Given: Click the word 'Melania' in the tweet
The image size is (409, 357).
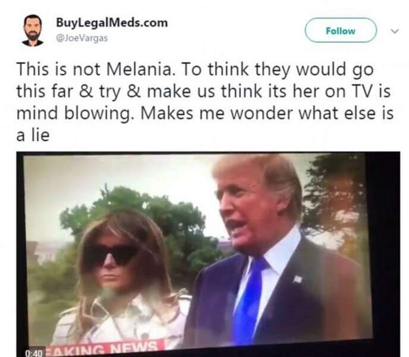Looking at the screenshot, I should tap(140, 69).
